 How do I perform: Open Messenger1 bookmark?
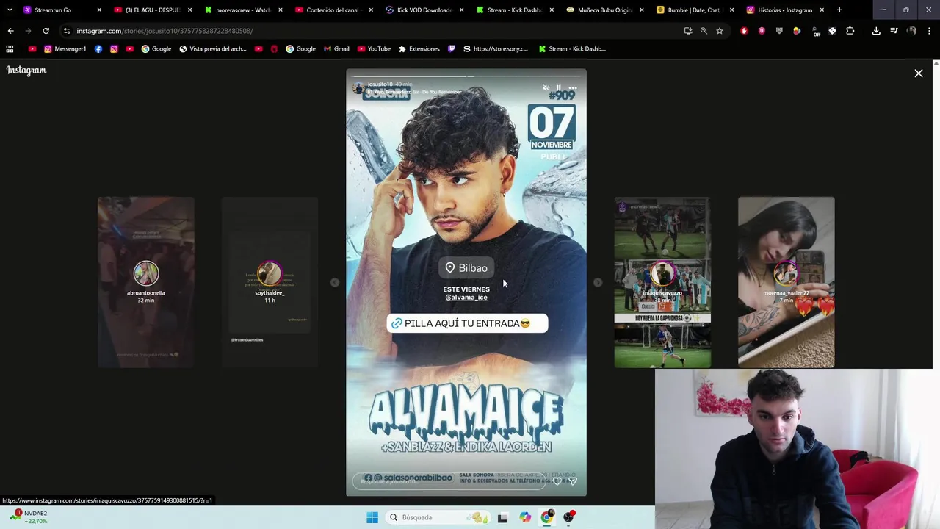coord(65,49)
